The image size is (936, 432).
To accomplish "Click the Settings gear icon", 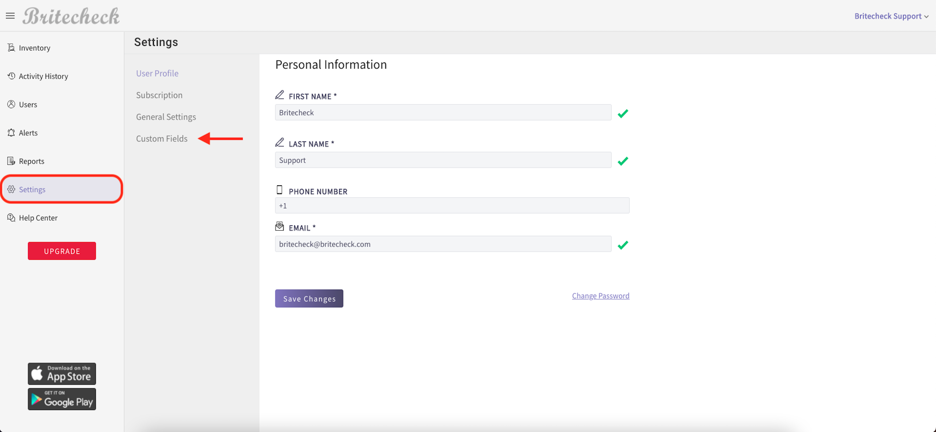I will pos(11,189).
